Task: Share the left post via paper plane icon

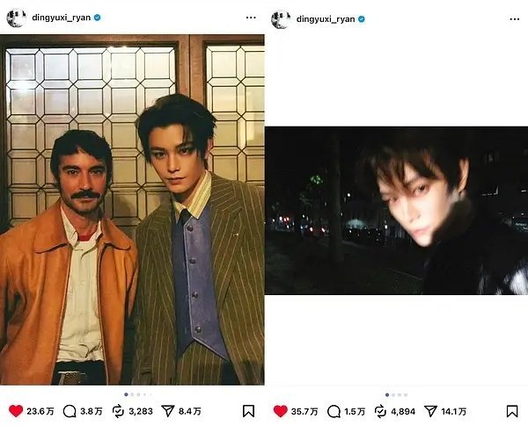Action: [168, 411]
